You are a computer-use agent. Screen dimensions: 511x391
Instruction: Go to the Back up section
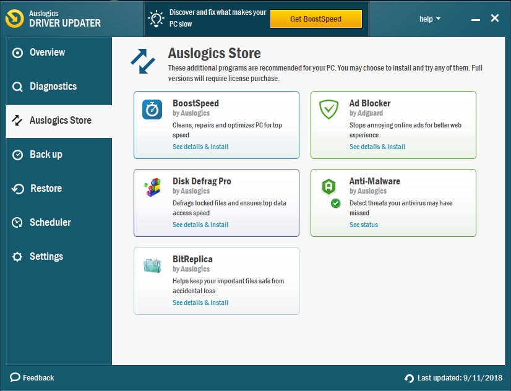(x=46, y=155)
